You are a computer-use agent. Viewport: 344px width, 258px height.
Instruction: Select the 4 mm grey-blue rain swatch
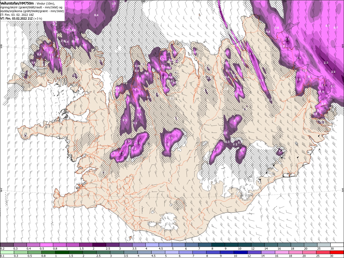click(145, 252)
